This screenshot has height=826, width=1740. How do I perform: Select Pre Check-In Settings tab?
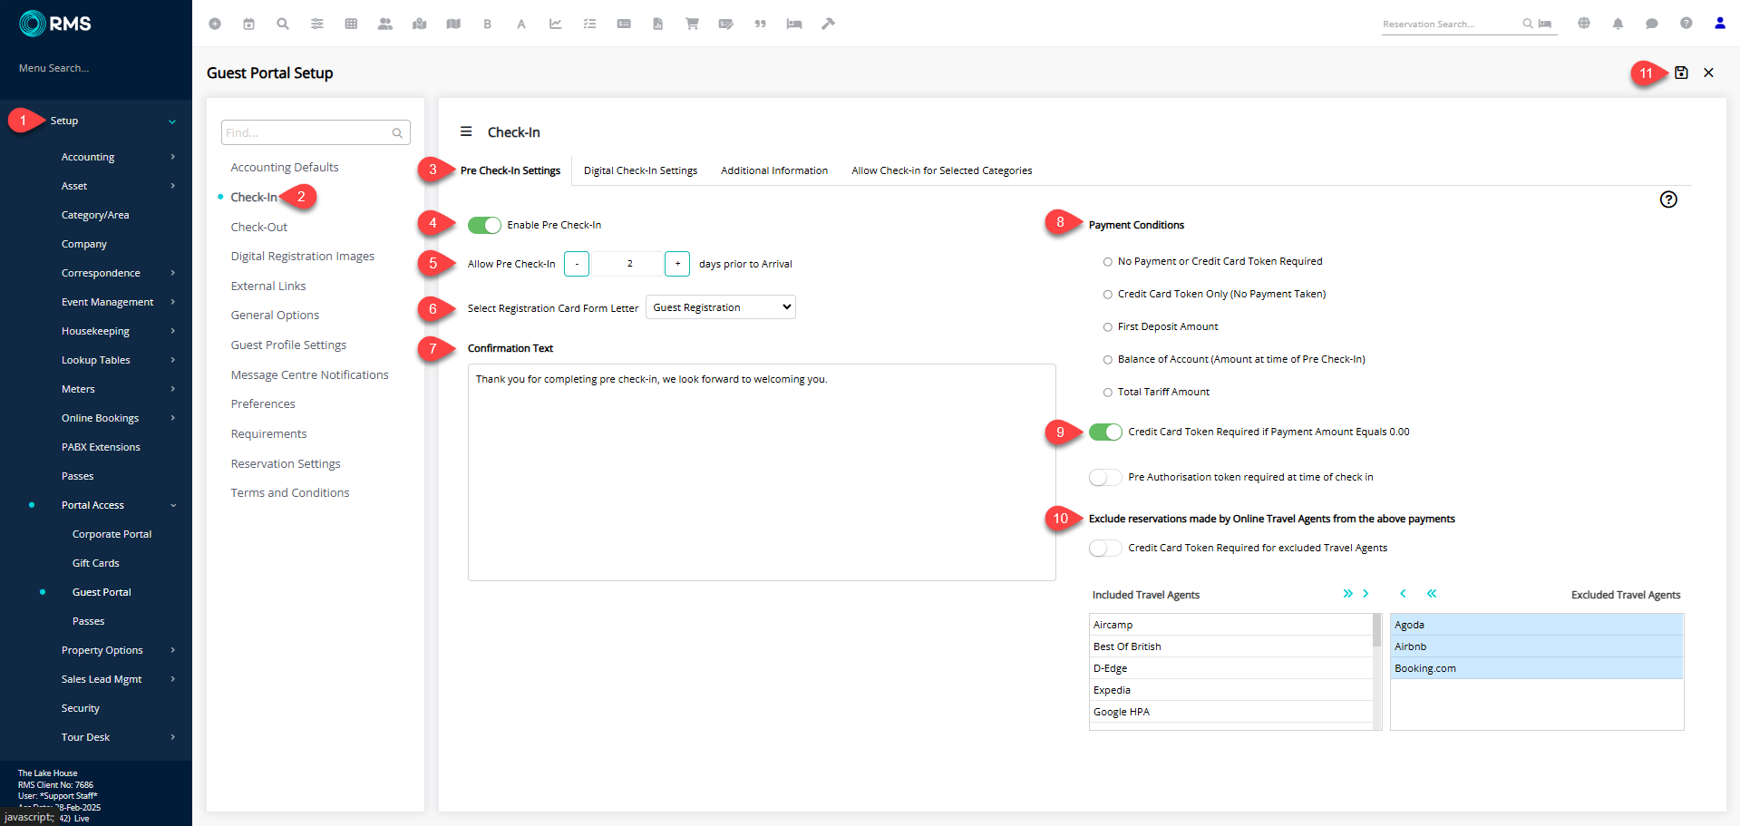[x=510, y=170]
